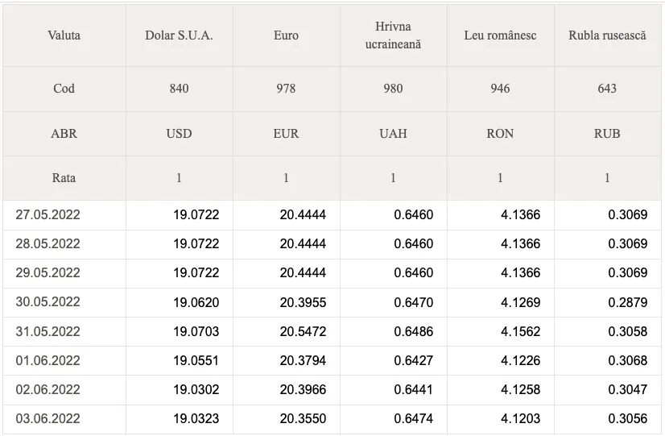Select RON rate 4.1203 value
The height and width of the screenshot is (436, 665).
pyautogui.click(x=520, y=419)
